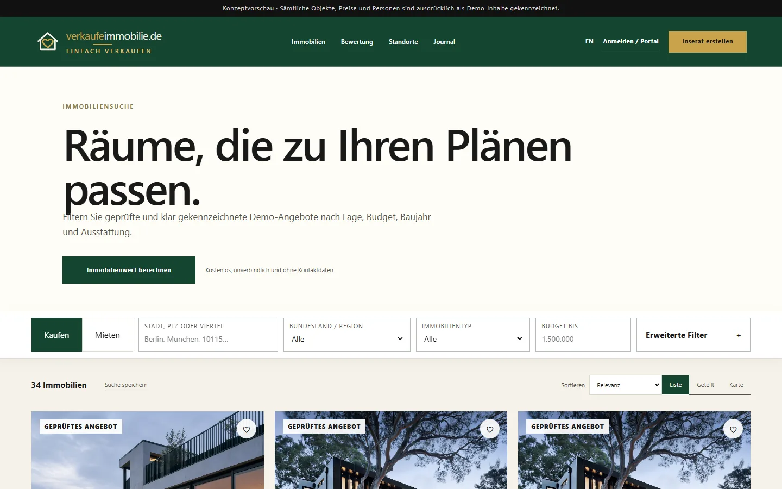Click the 'Sortieren' label

tap(573, 385)
